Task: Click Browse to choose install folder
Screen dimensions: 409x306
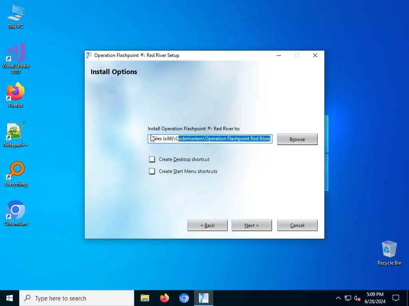Action: click(x=297, y=139)
